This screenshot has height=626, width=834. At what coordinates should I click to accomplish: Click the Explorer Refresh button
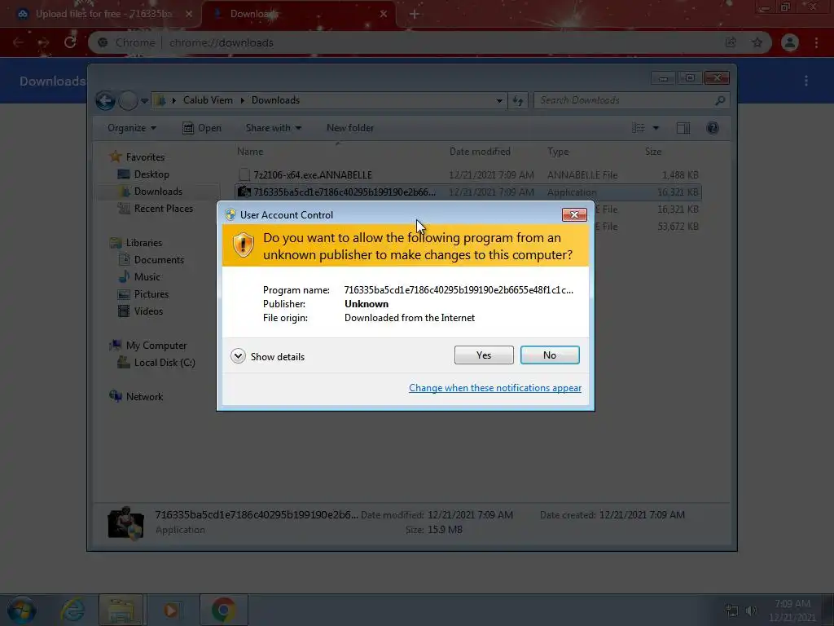coord(518,100)
